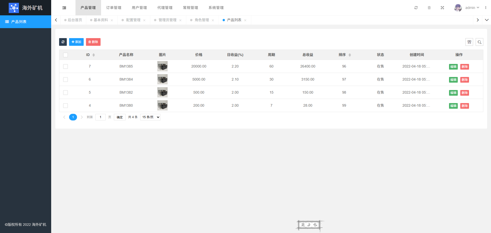491x233 pixels.
Task: Click the page number input field
Action: (x=101, y=117)
